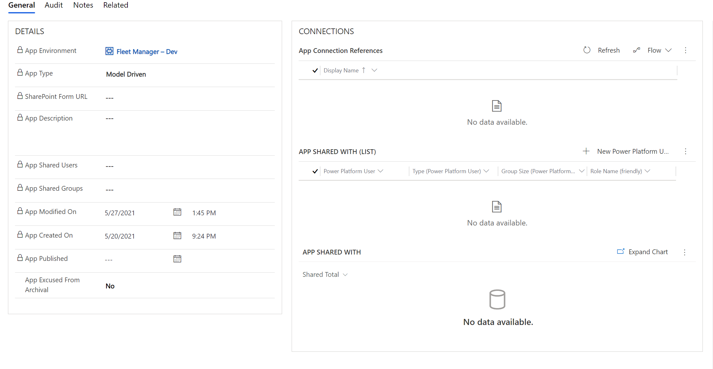Screen dimensions: 713x369
Task: Click the Refresh icon in App Connection References
Action: 587,50
